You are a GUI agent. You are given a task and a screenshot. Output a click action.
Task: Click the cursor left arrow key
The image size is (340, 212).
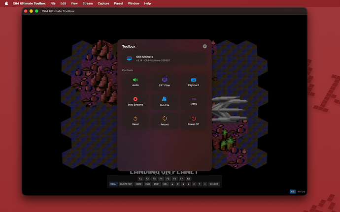click(x=183, y=184)
